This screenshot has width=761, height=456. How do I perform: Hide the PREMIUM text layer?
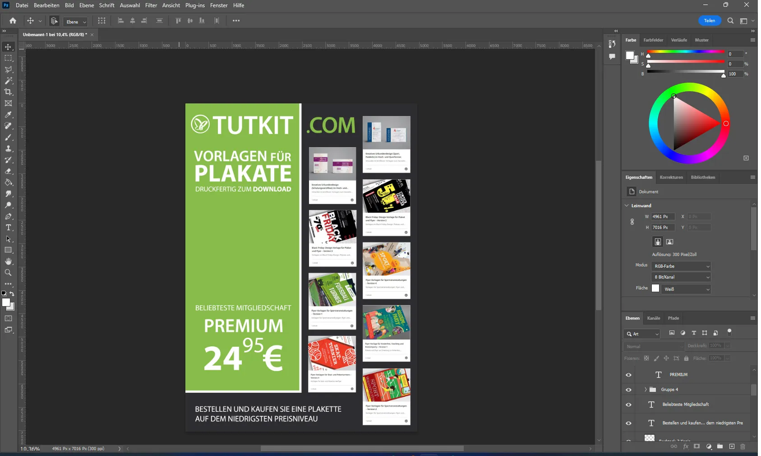tap(628, 375)
